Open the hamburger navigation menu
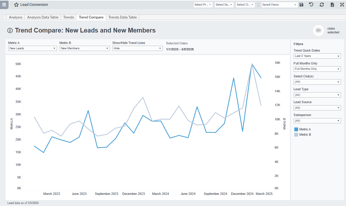Screen dimensions: 346x206 pos(4,4)
